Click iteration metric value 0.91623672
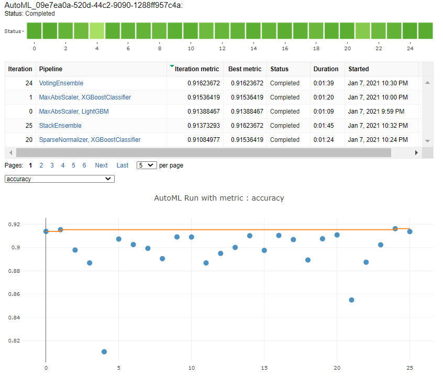The image size is (443, 376). pyautogui.click(x=203, y=83)
